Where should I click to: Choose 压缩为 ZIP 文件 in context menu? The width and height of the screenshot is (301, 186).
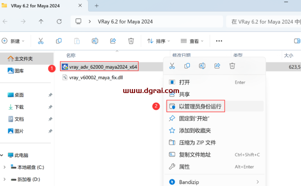point(215,142)
